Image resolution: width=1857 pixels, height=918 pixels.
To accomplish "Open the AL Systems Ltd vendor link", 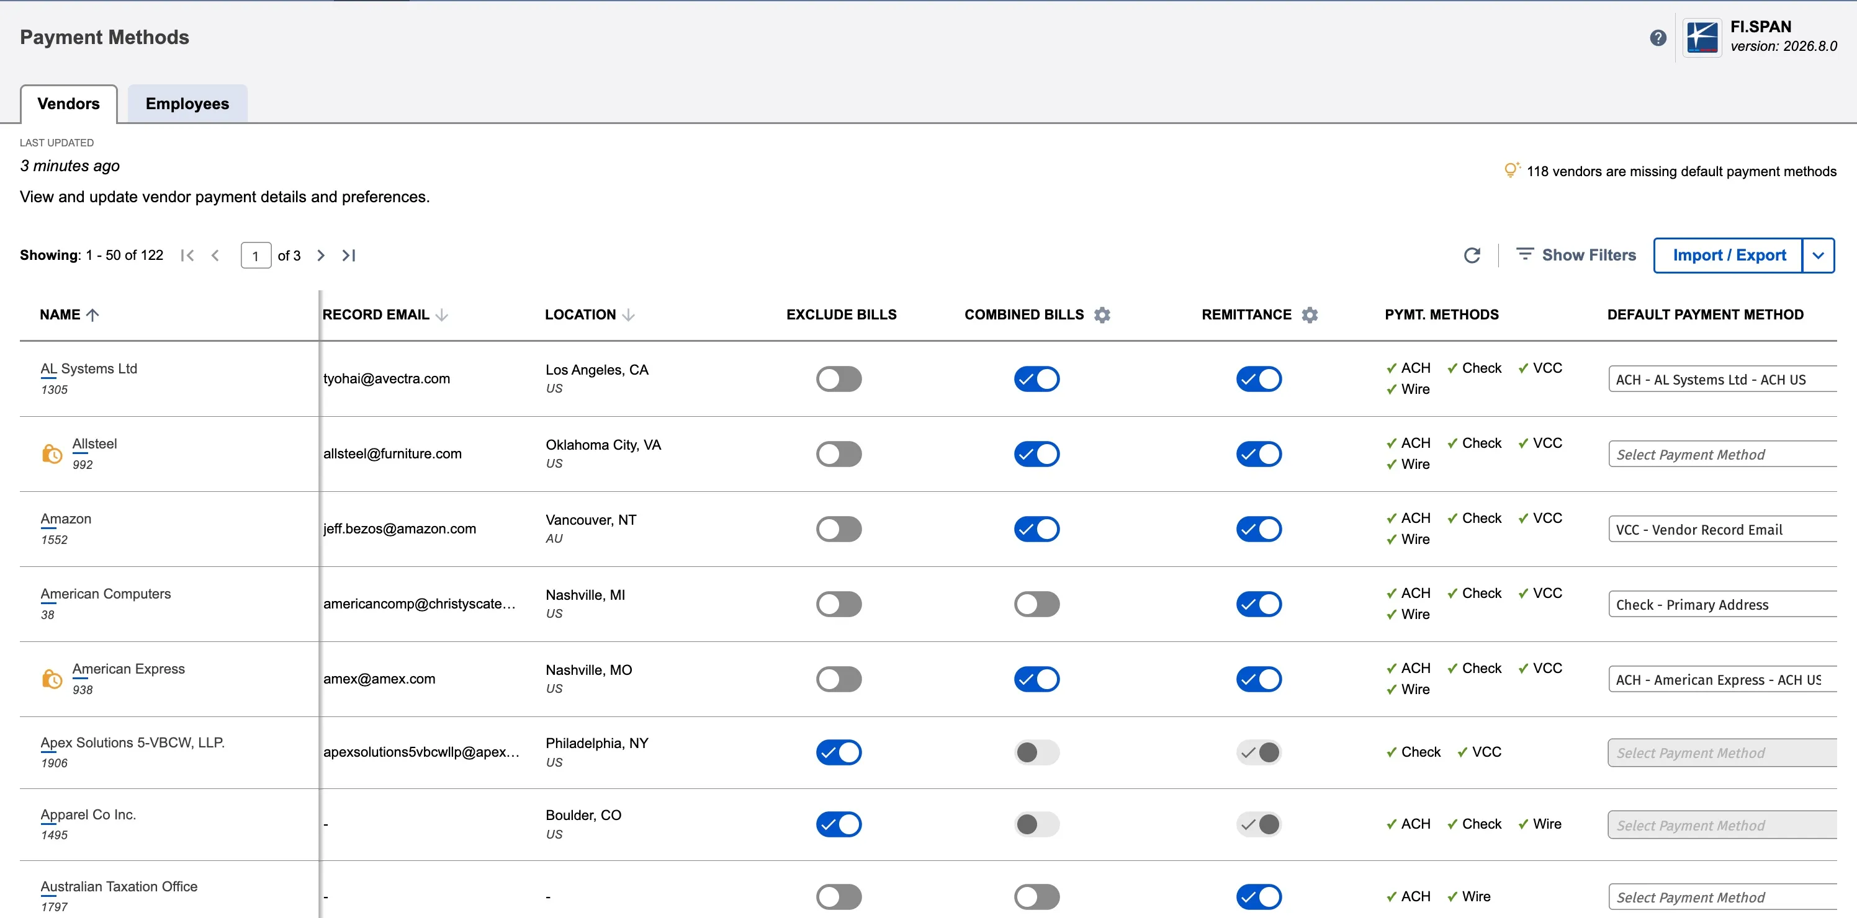I will tap(89, 369).
